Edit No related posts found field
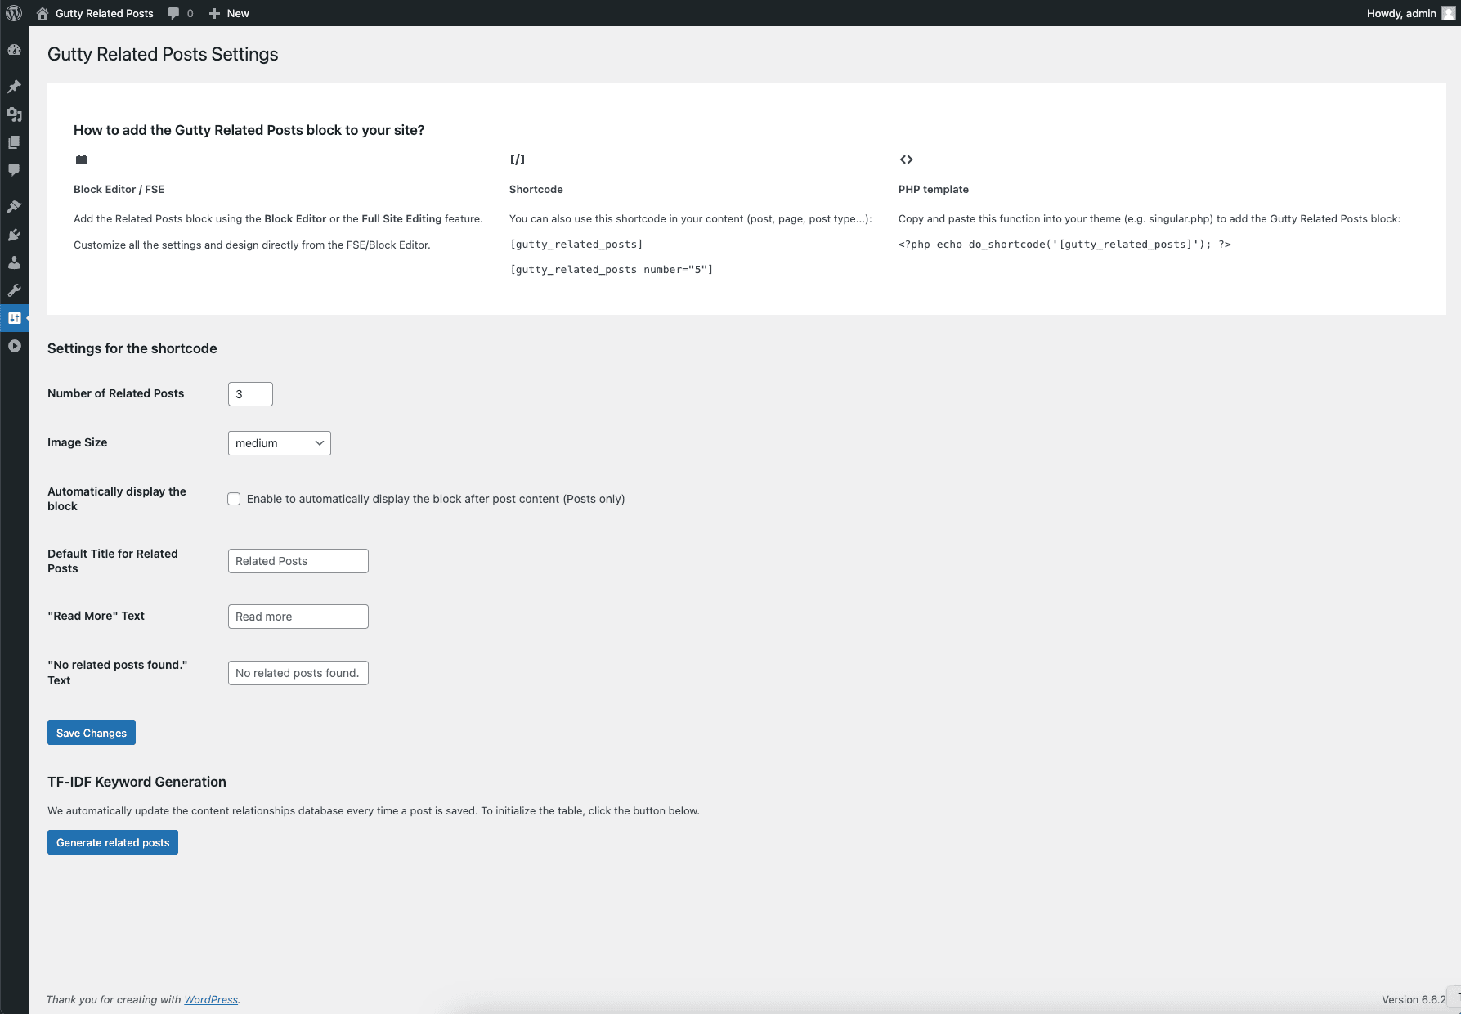The width and height of the screenshot is (1461, 1014). tap(298, 673)
